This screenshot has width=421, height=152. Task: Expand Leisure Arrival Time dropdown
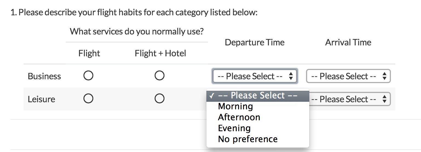click(x=350, y=99)
